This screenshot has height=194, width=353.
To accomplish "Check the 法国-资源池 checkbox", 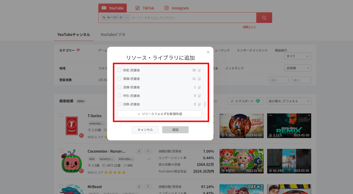I will [x=120, y=87].
